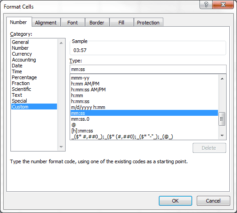Select the Custom category

pyautogui.click(x=34, y=107)
